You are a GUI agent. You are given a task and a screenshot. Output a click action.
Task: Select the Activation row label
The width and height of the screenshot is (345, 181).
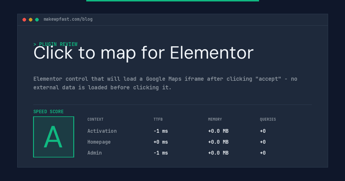(x=102, y=131)
